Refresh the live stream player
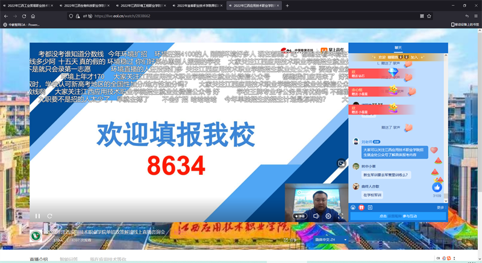This screenshot has height=263, width=482. tap(49, 216)
